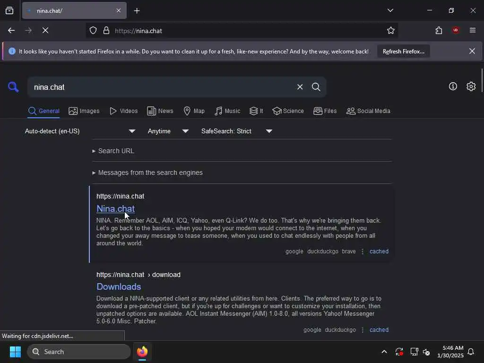Switch to the Science tab
Viewport: 484px width, 363px height.
click(288, 111)
